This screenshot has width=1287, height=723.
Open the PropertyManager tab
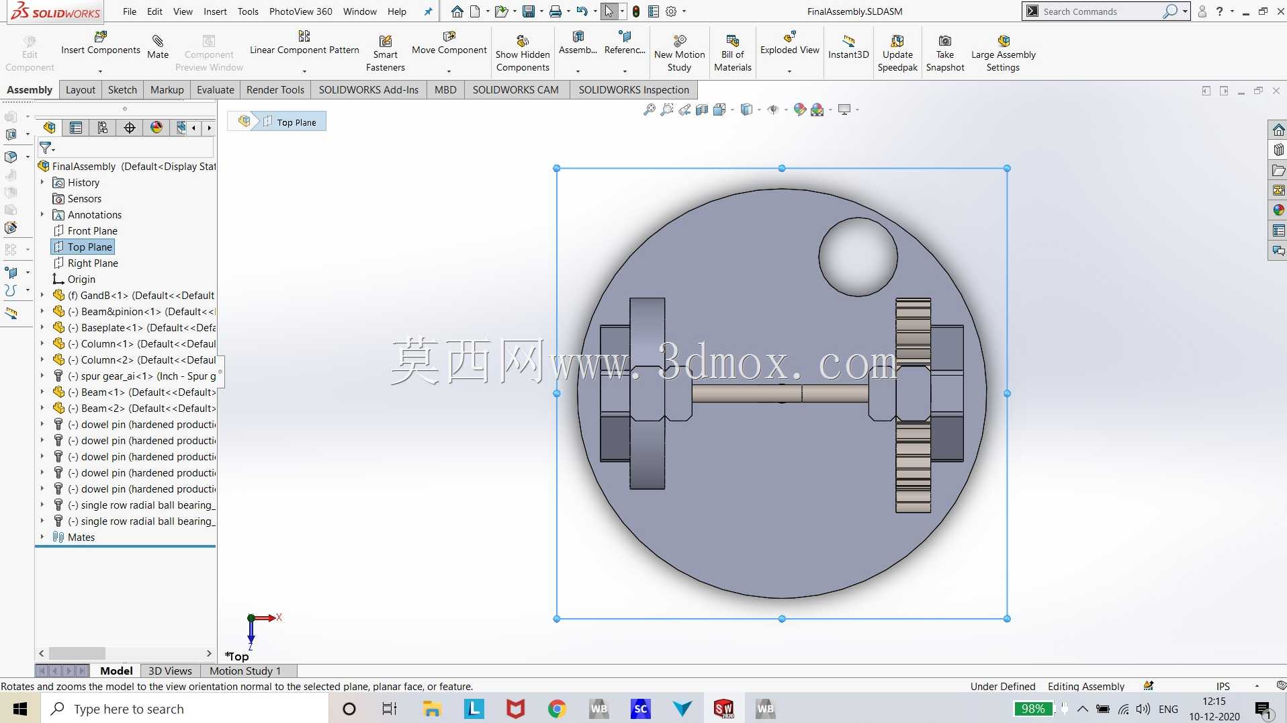tap(76, 128)
